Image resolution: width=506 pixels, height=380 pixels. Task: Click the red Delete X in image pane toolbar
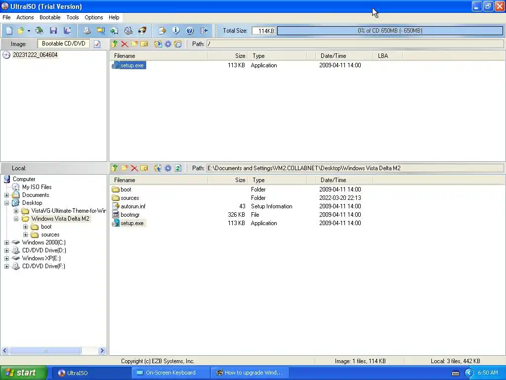[x=124, y=44]
